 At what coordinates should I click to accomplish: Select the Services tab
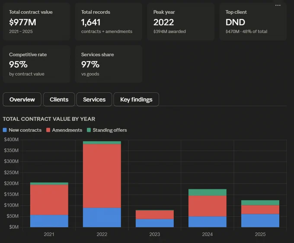[x=94, y=99]
